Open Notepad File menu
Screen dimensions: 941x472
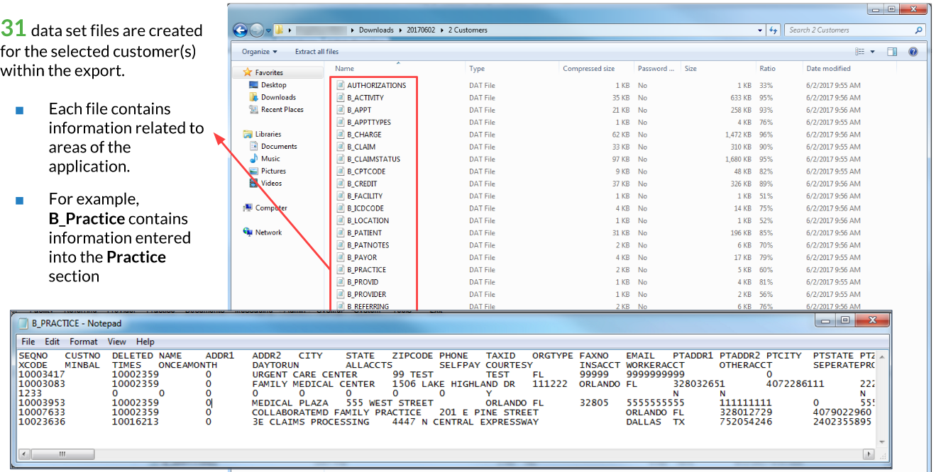27,342
